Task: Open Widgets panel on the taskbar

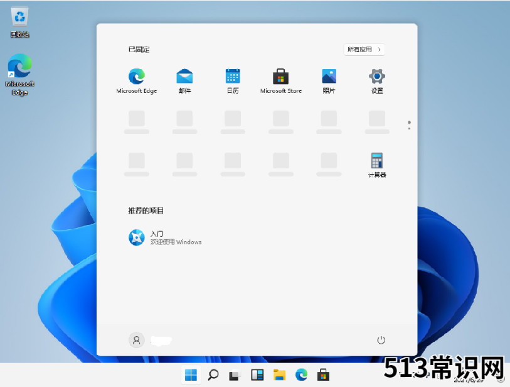Action: [x=257, y=375]
